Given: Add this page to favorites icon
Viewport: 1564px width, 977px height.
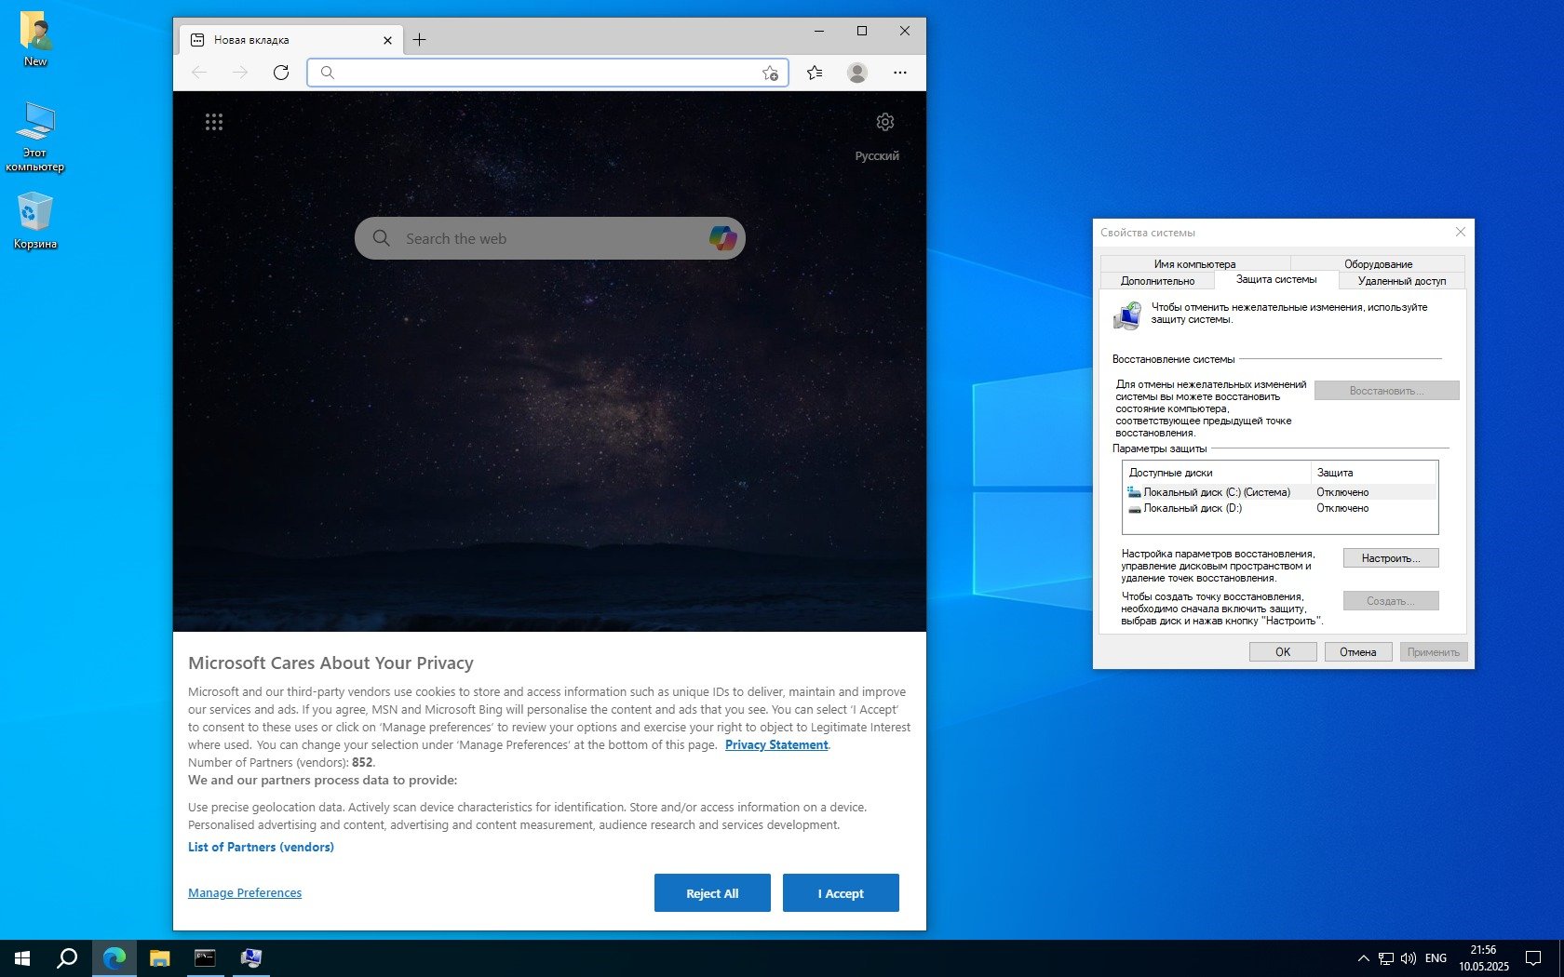Looking at the screenshot, I should coord(770,73).
